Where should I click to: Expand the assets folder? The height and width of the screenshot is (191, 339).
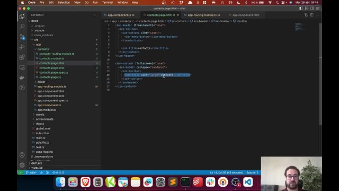click(x=40, y=115)
